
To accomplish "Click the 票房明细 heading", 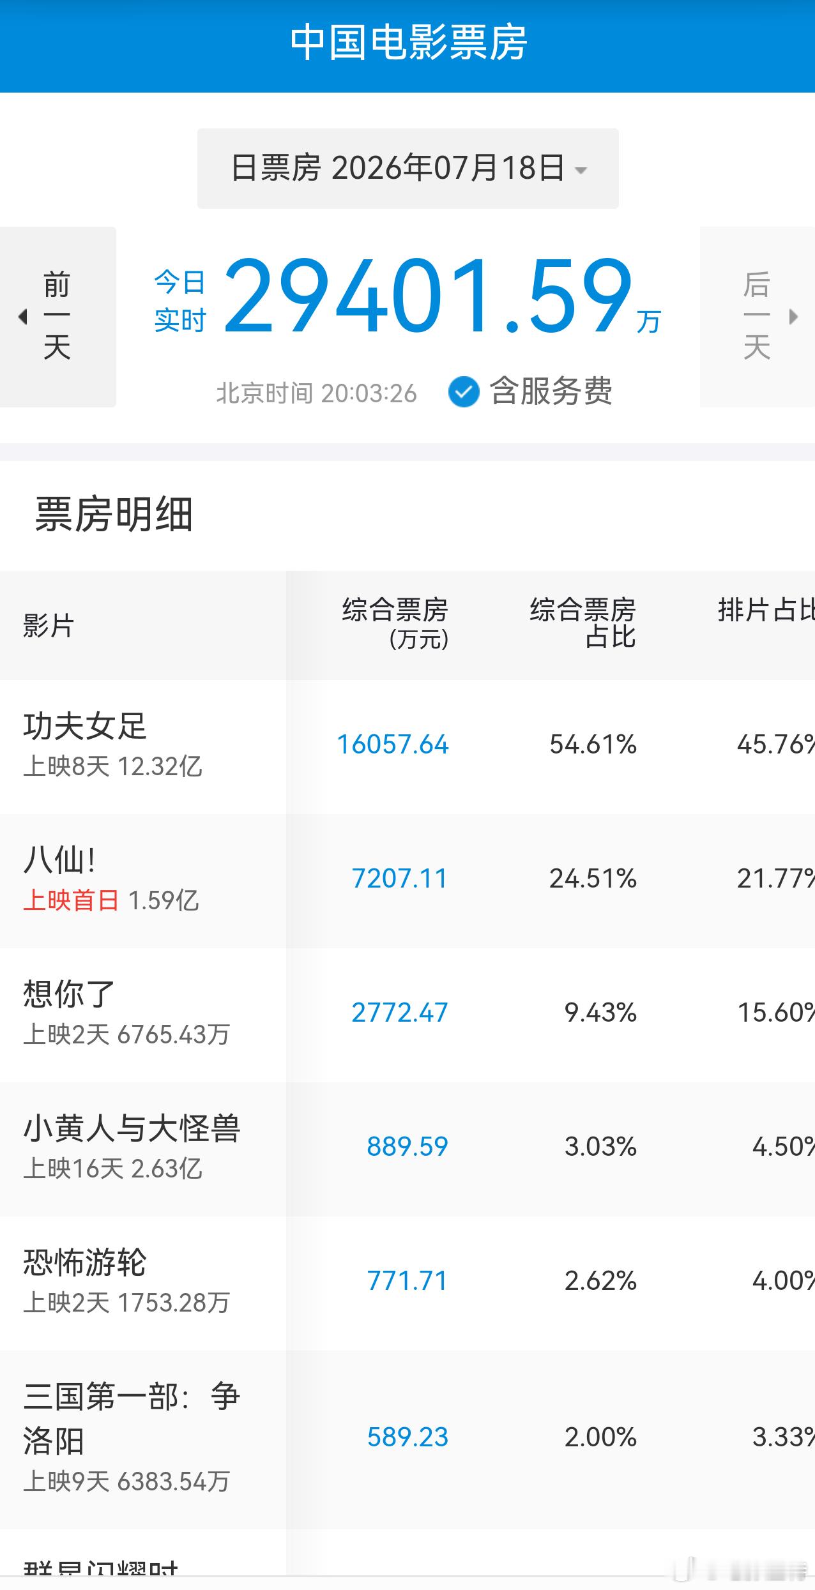I will click(x=114, y=515).
